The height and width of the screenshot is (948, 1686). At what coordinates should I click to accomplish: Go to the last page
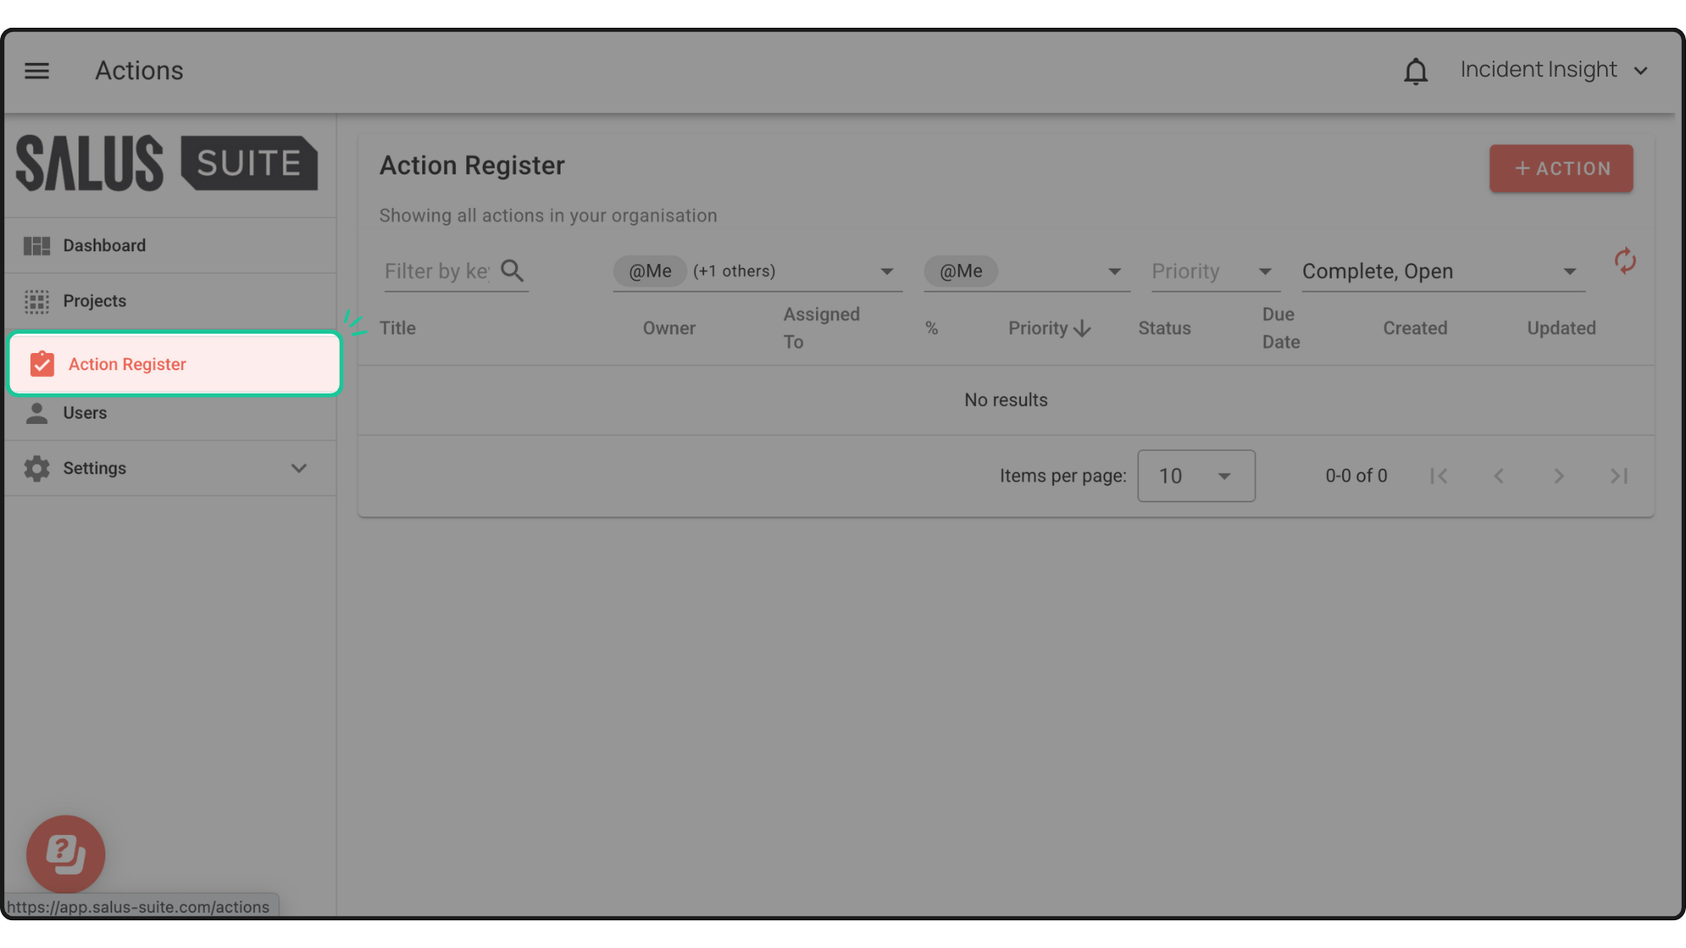[1619, 476]
